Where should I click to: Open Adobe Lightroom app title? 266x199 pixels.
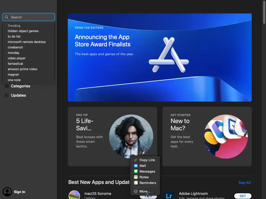click(x=193, y=194)
